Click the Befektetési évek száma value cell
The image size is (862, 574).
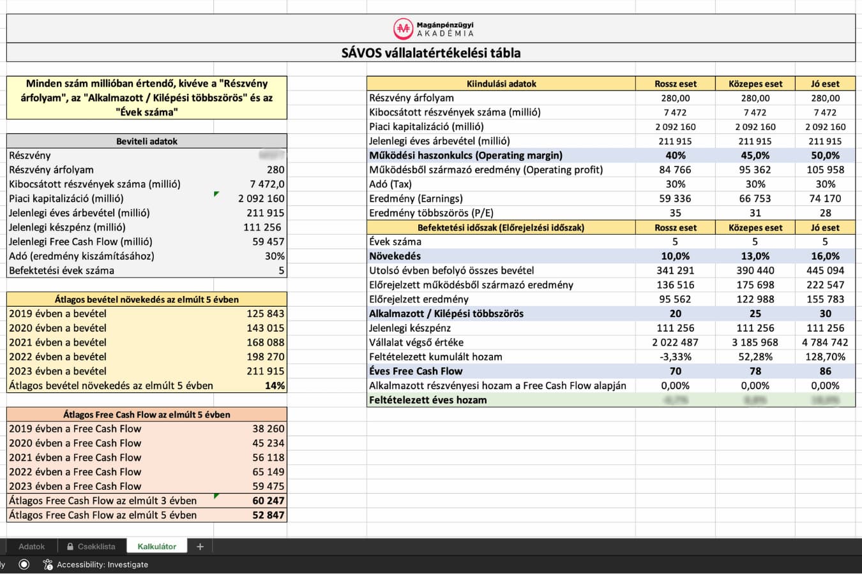[281, 270]
